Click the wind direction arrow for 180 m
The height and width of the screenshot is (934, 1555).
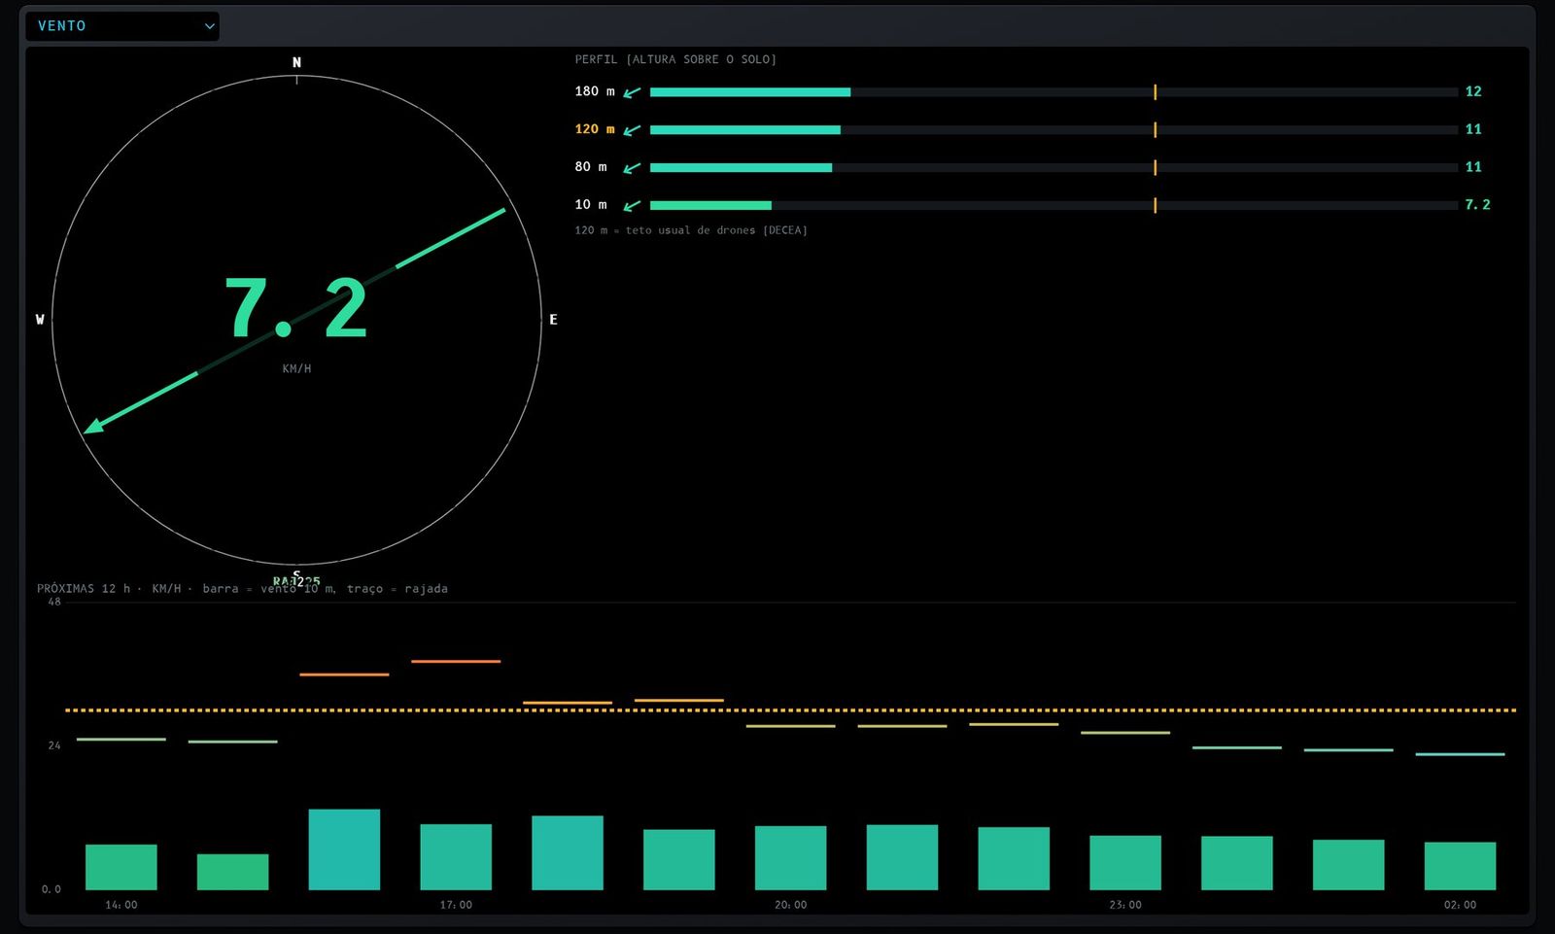tap(632, 92)
